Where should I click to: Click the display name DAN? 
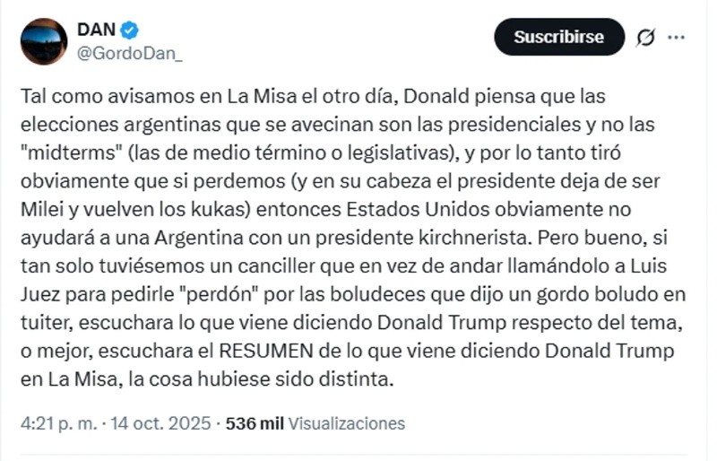(x=96, y=30)
